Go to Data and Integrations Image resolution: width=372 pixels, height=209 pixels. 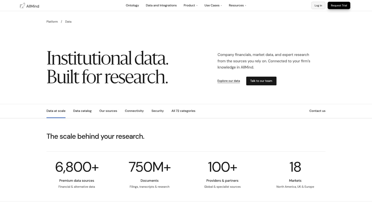click(x=161, y=6)
